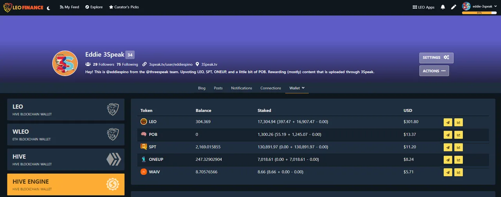View the 75 Following list
The width and height of the screenshot is (501, 197).
pos(127,64)
